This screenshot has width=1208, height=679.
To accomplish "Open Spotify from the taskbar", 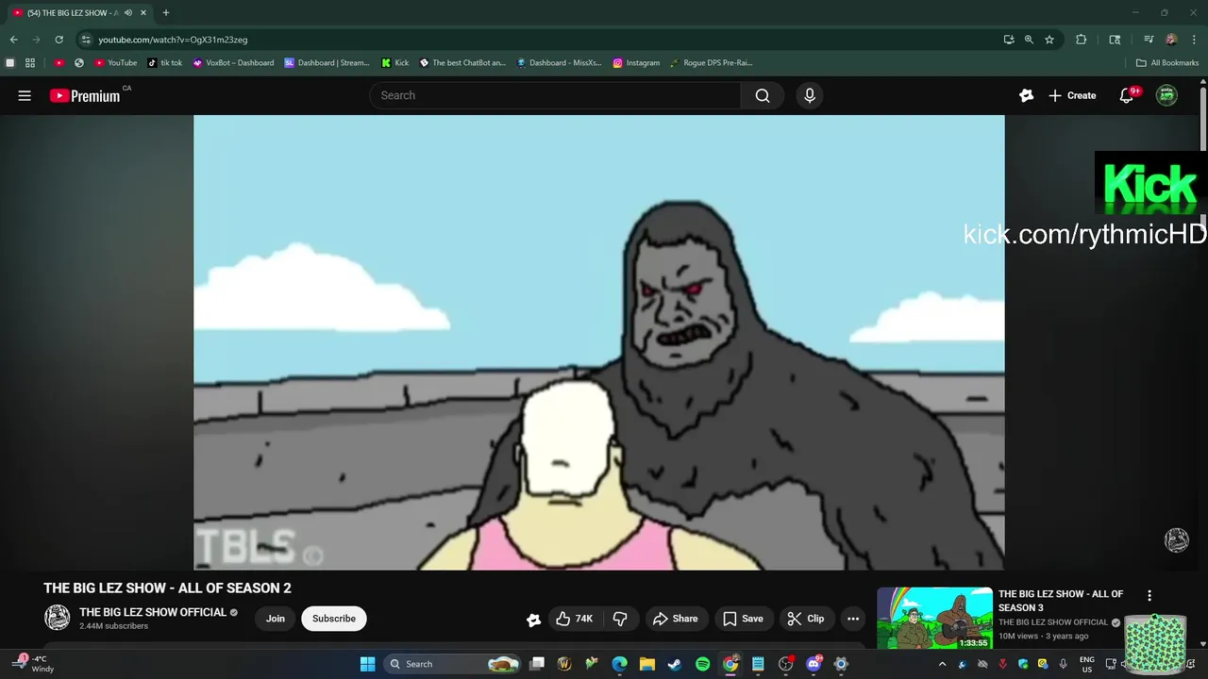I will [x=702, y=664].
